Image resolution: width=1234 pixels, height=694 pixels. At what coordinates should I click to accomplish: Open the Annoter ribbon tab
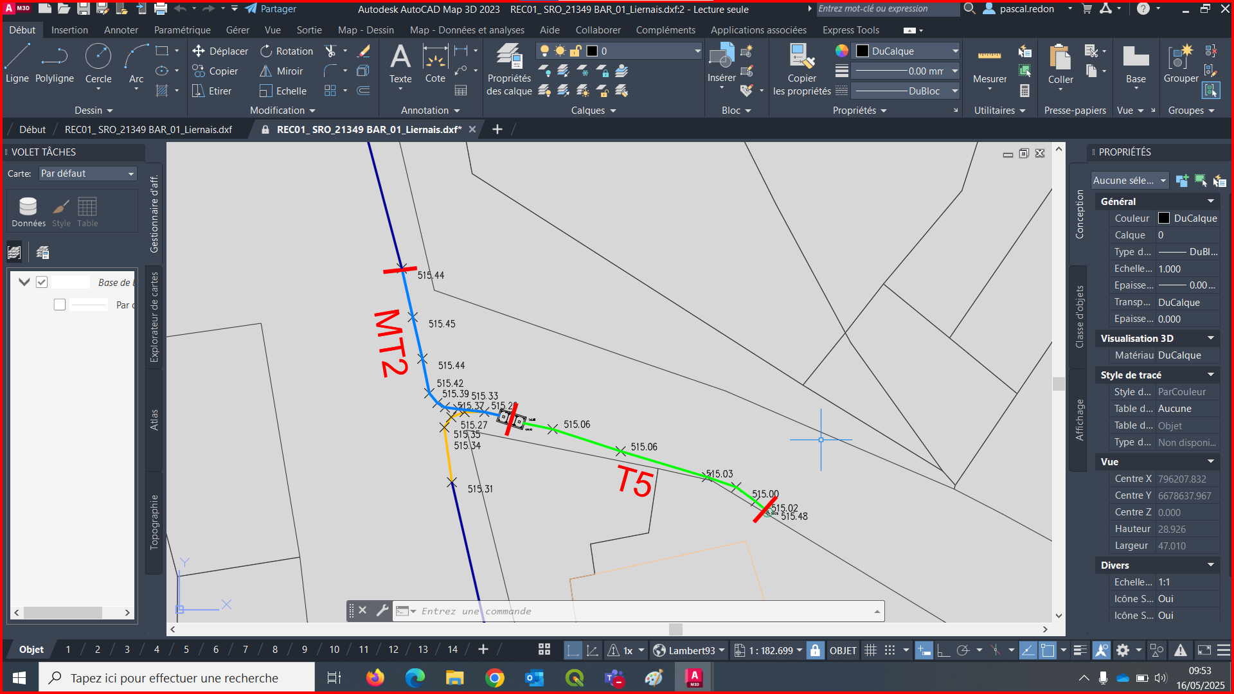(x=121, y=30)
